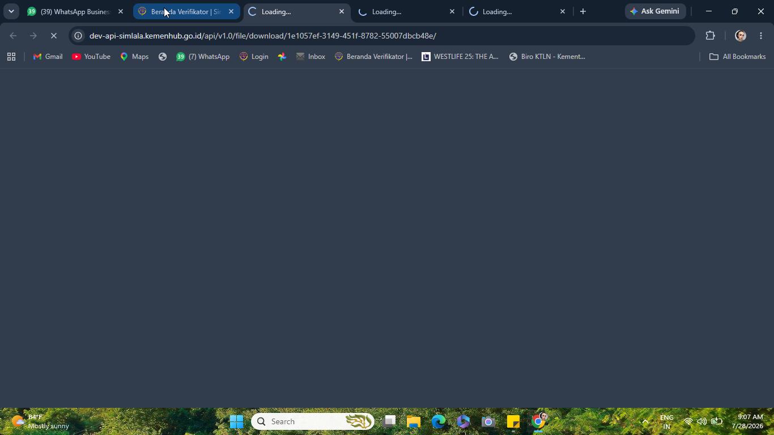Open the battery status icon
Viewport: 774px width, 435px height.
(x=717, y=421)
